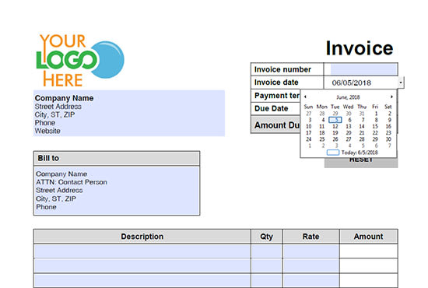Click the Invoice date label

[276, 83]
